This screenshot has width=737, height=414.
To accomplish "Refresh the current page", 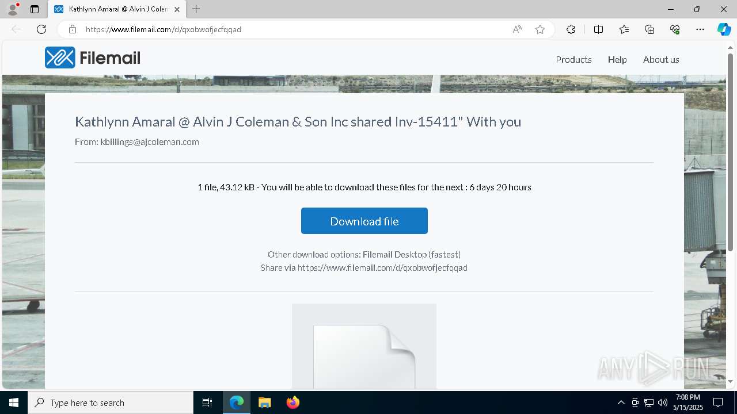I will pyautogui.click(x=41, y=29).
